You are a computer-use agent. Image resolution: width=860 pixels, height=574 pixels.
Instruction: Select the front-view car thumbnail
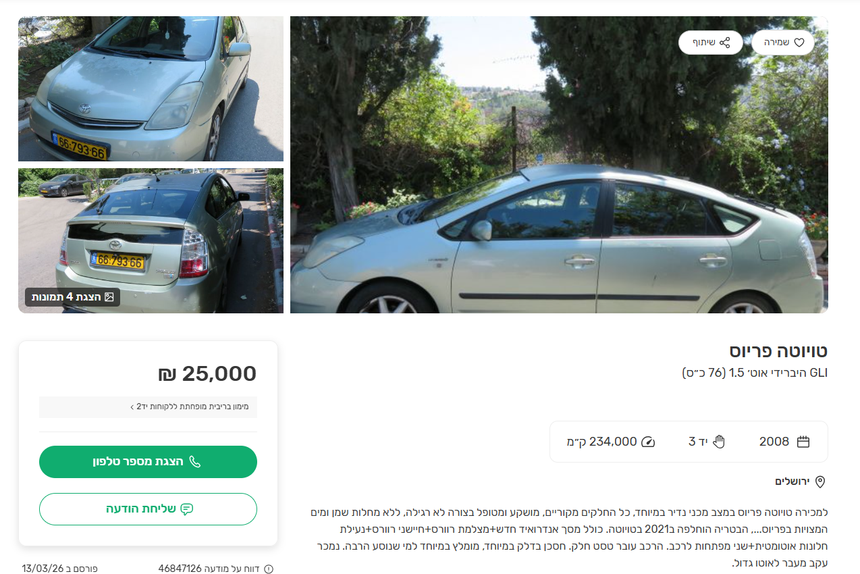[x=151, y=88]
